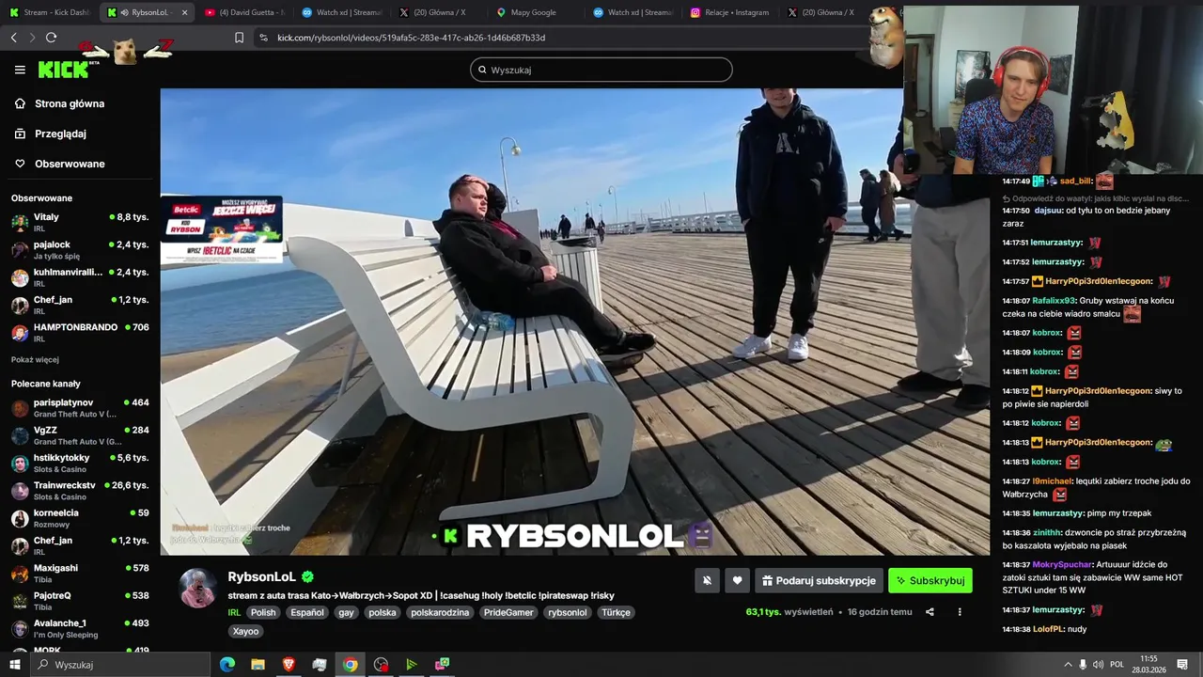Select the gay tag
The height and width of the screenshot is (677, 1203).
346,612
